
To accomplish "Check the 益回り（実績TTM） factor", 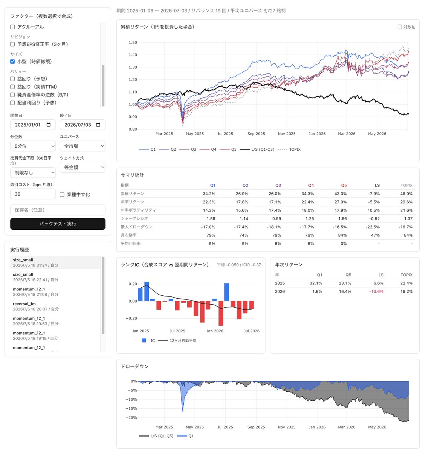I will (12, 87).
